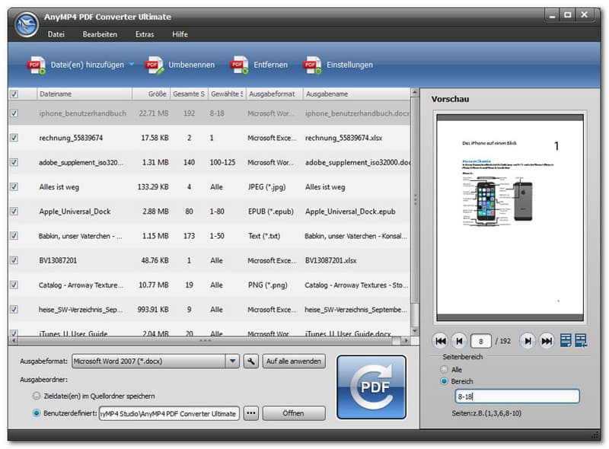Click the AnyMP4 application logo icon
Screen dimensions: 609x449
pyautogui.click(x=26, y=24)
